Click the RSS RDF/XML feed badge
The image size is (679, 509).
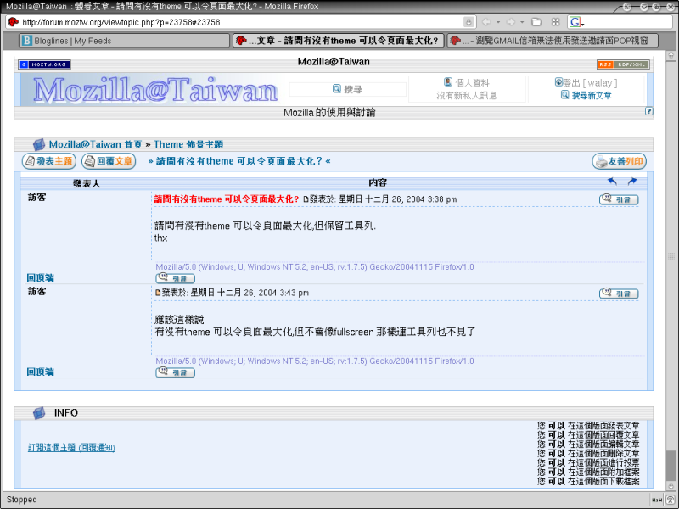[x=623, y=64]
